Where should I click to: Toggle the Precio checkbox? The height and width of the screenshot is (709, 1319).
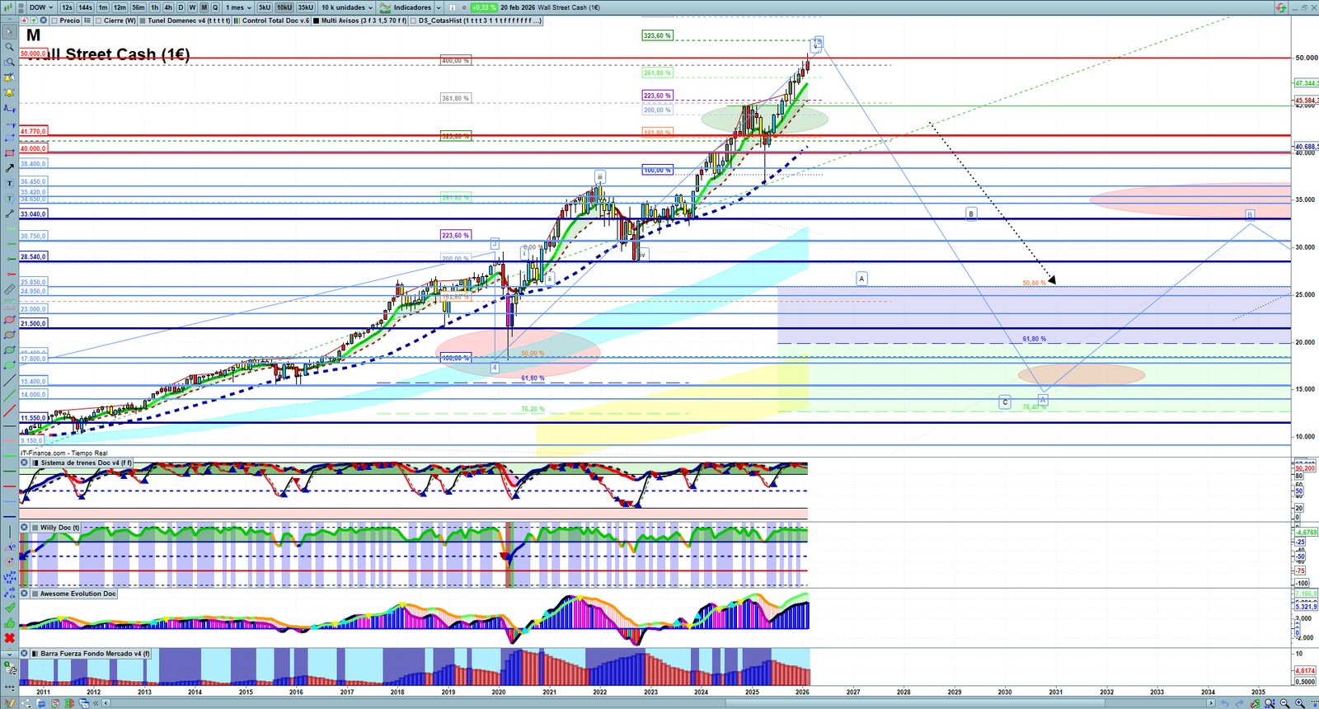tap(55, 21)
